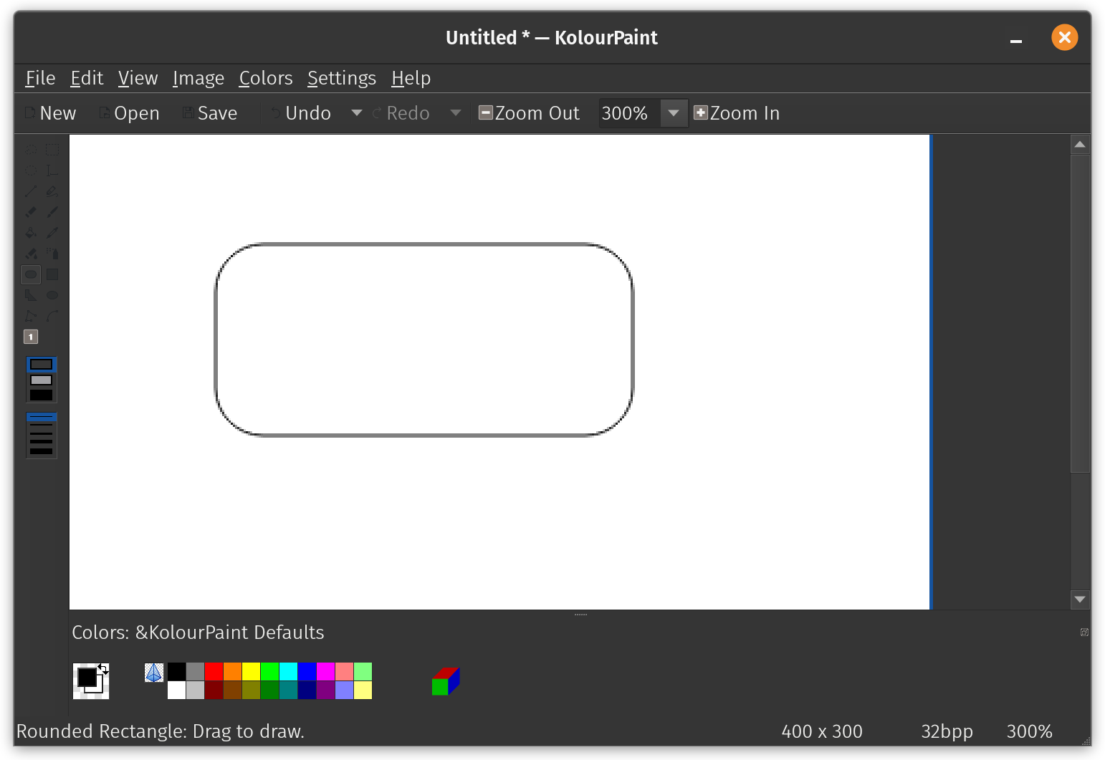Open the Colors menu
Image resolution: width=1105 pixels, height=760 pixels.
click(x=266, y=78)
